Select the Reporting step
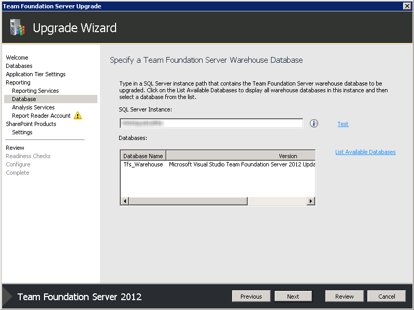The width and height of the screenshot is (414, 310). click(18, 82)
